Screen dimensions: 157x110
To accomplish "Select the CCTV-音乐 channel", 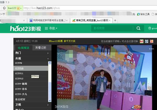I will pos(31,89).
